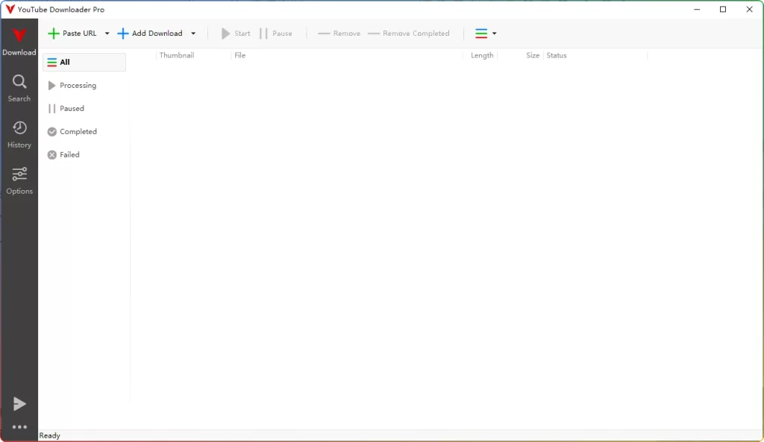Click the colored queue list icon
The width and height of the screenshot is (764, 442).
coord(480,33)
